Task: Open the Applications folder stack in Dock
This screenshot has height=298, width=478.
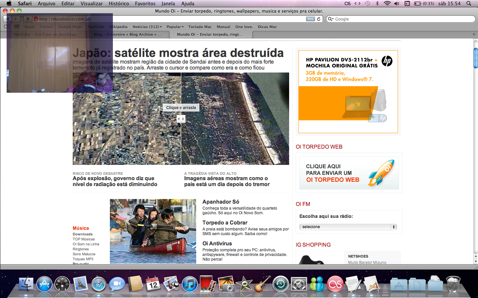Action: (399, 284)
